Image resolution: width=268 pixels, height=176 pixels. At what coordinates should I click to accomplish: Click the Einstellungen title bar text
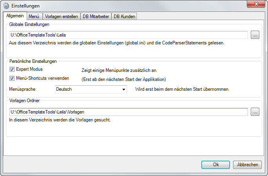pyautogui.click(x=25, y=6)
